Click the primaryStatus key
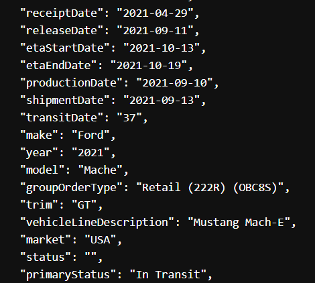Viewport: 315px width, 283px height. (x=68, y=275)
